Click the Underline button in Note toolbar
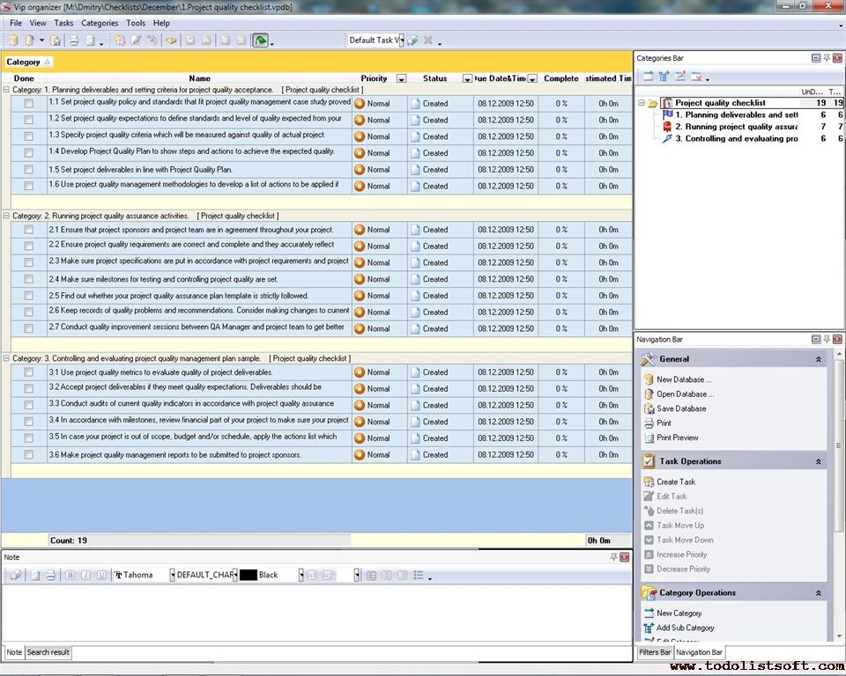846x676 pixels. pyautogui.click(x=101, y=575)
